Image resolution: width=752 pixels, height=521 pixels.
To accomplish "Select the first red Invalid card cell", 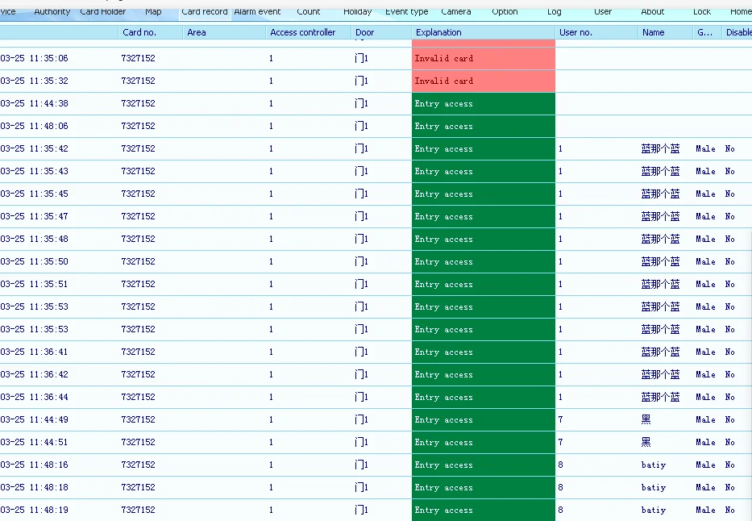I will click(483, 59).
